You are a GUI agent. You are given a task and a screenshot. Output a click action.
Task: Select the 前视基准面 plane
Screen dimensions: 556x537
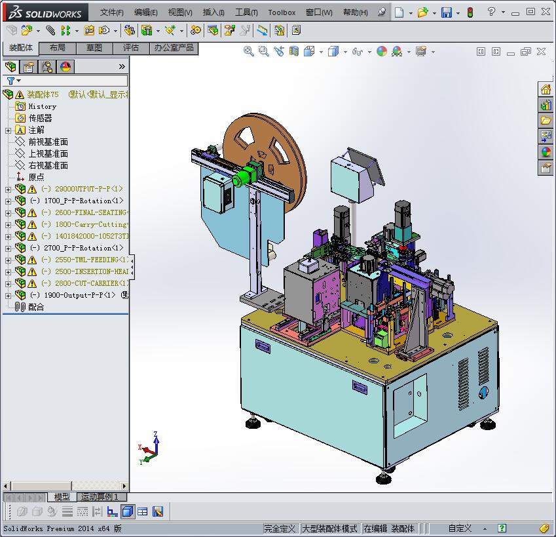click(48, 142)
